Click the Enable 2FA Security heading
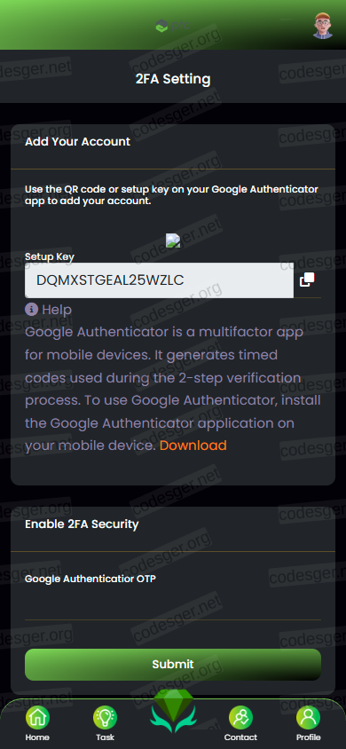Viewport: 346px width, 749px height. 82,524
